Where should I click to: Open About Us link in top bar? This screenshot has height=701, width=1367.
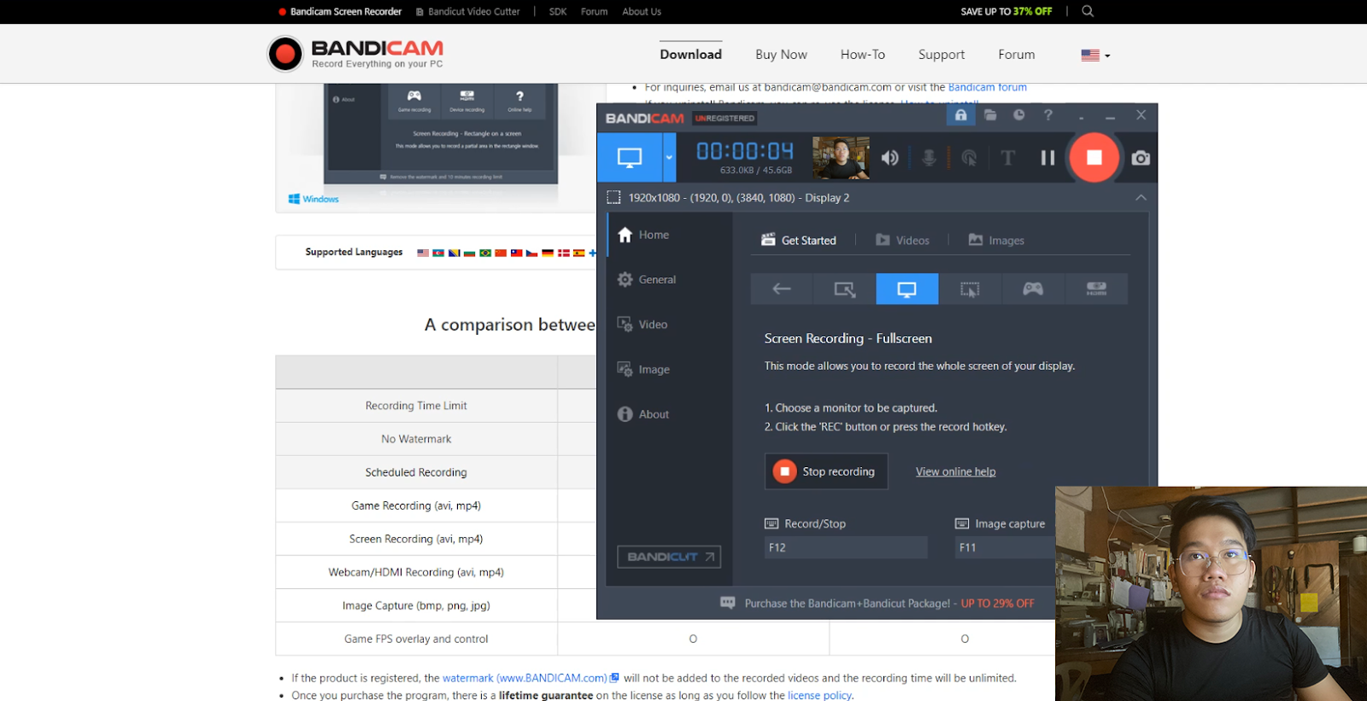pos(642,11)
